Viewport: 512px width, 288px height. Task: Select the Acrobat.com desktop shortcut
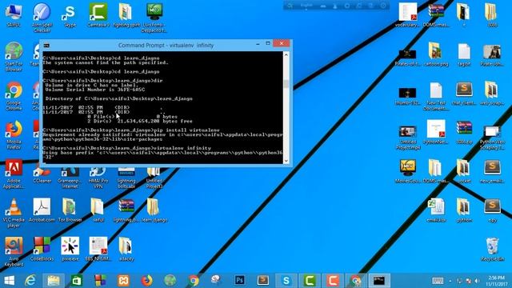(x=42, y=210)
